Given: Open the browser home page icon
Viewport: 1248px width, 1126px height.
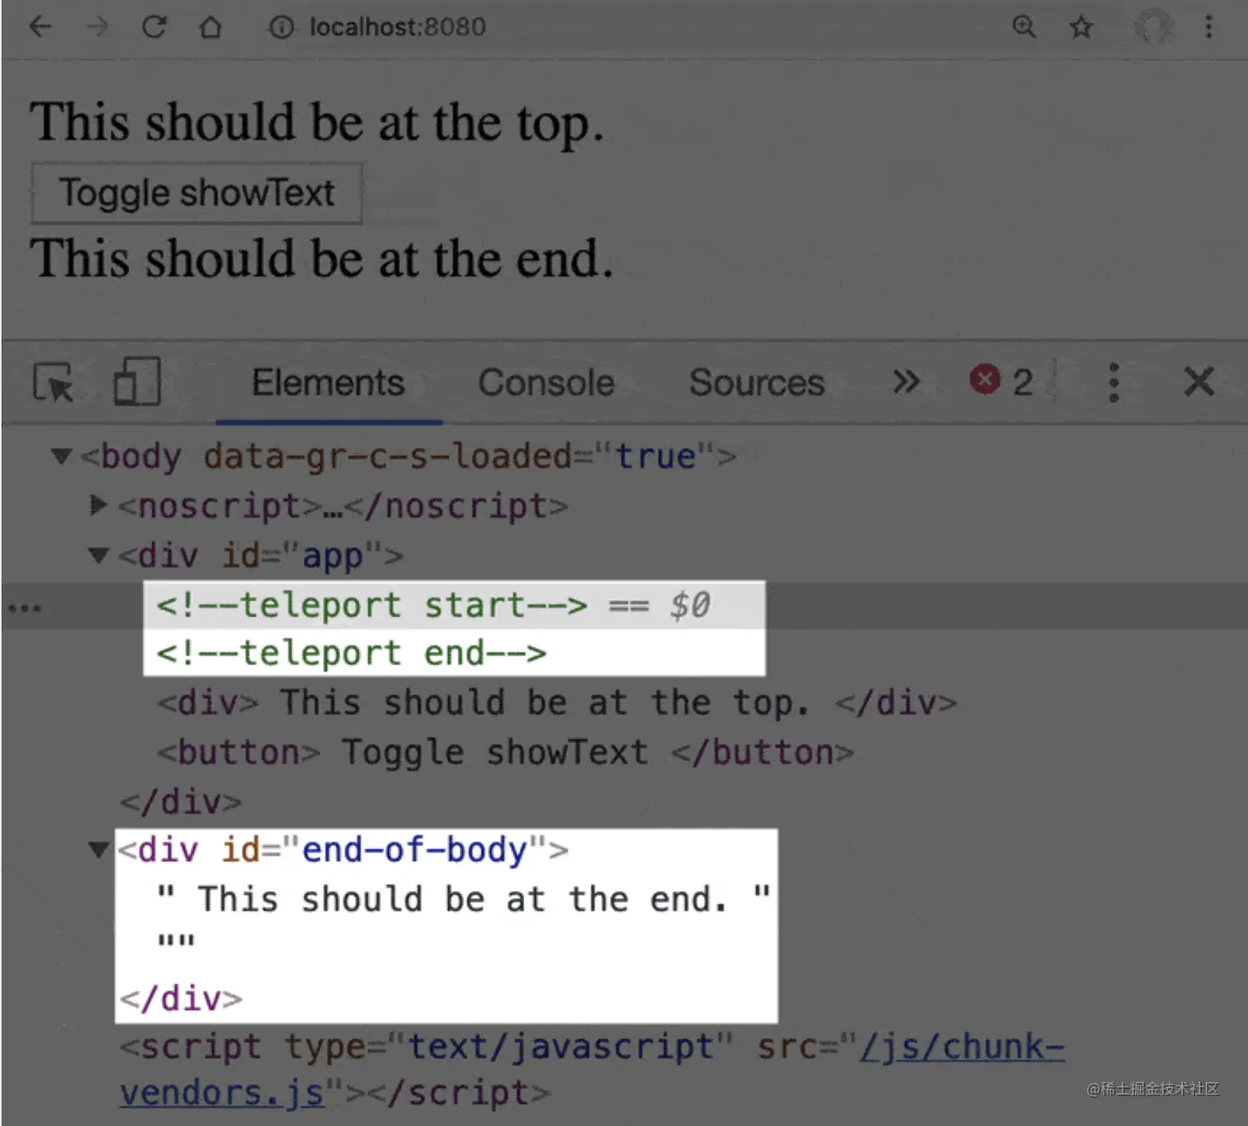Looking at the screenshot, I should (x=211, y=27).
